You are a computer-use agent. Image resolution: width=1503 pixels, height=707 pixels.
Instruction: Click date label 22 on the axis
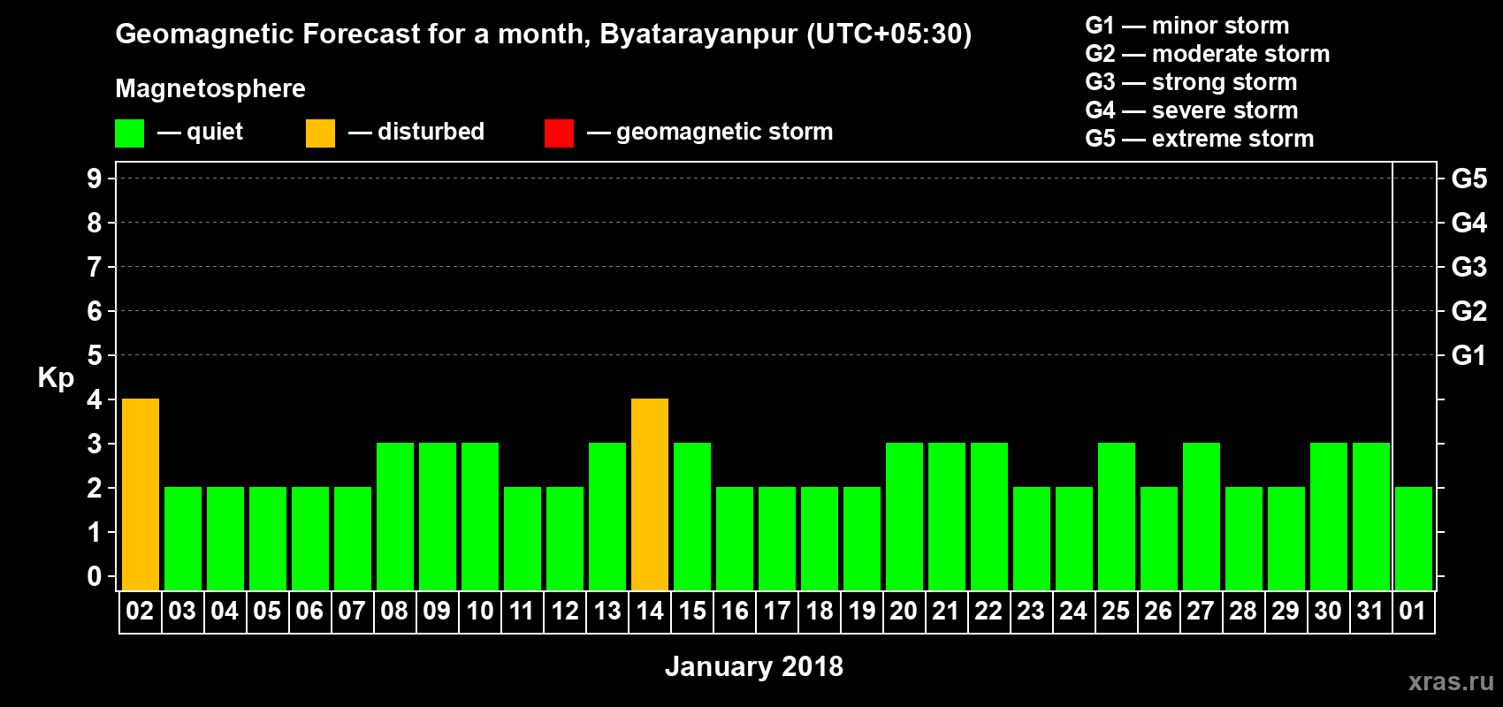[988, 611]
